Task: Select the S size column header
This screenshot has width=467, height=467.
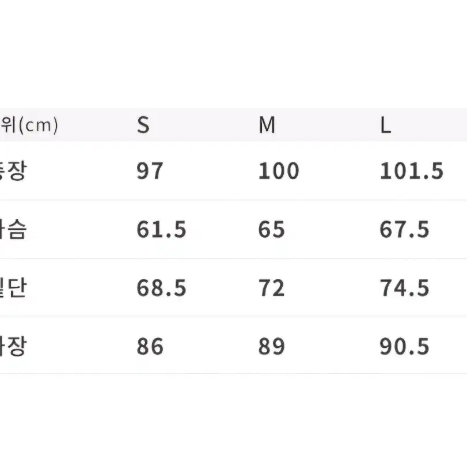Action: pyautogui.click(x=143, y=125)
